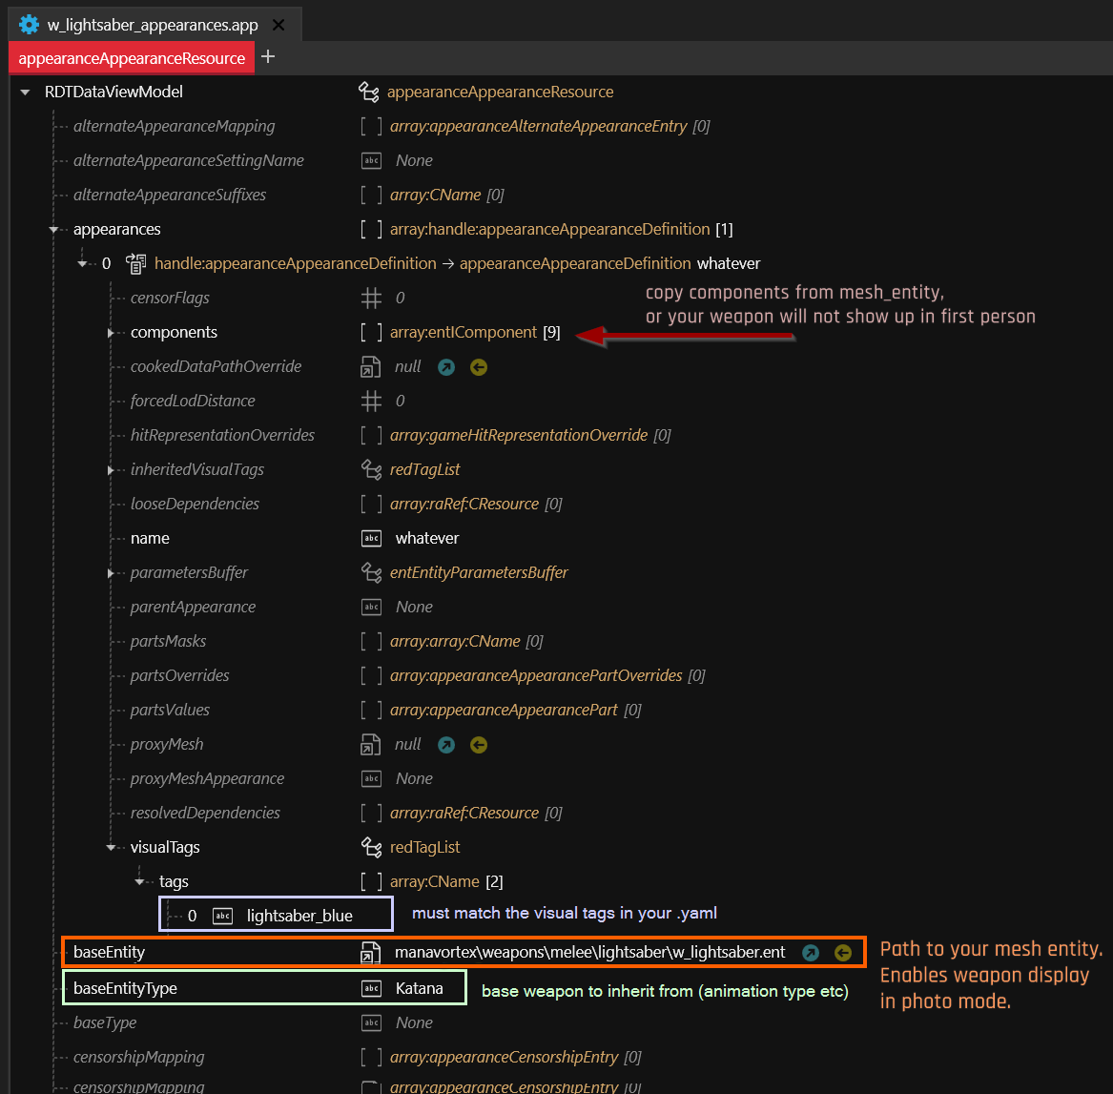Select the lightsaber_blue tag entry
Image resolution: width=1113 pixels, height=1094 pixels.
pyautogui.click(x=299, y=916)
